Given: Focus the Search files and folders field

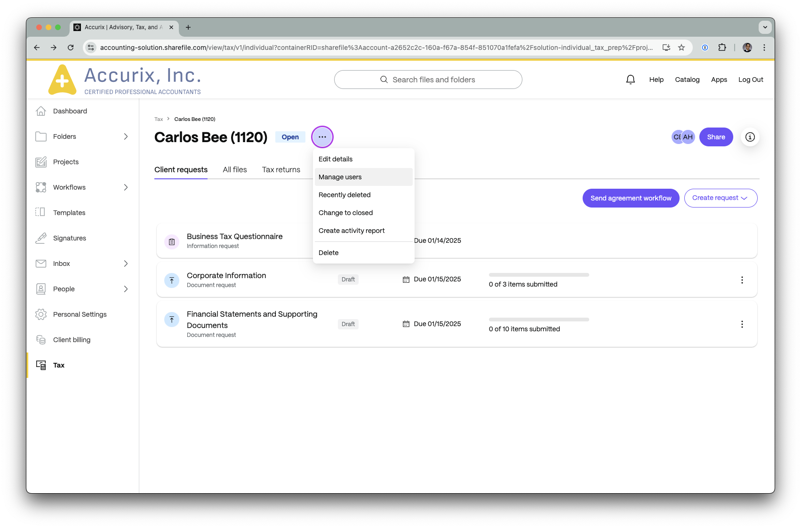Looking at the screenshot, I should tap(428, 80).
